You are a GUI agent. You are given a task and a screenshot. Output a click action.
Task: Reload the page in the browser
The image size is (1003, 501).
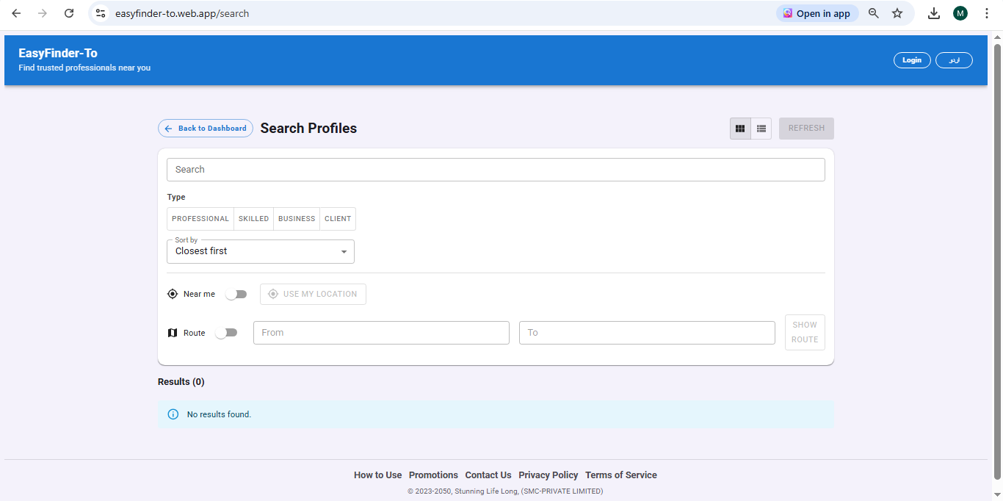click(69, 13)
